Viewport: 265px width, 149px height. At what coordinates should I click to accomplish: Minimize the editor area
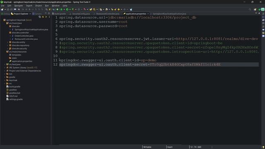click(256, 13)
